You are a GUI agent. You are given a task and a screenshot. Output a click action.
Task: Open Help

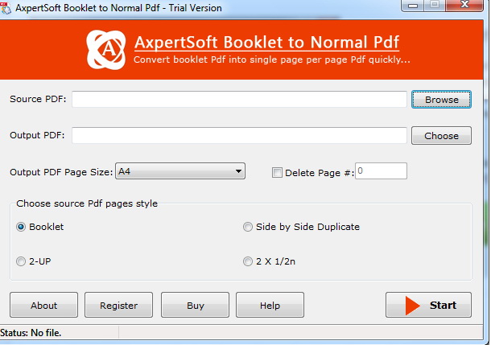coord(270,306)
